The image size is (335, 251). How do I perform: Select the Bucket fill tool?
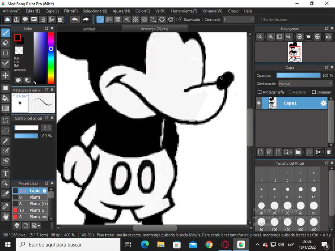coord(6,98)
